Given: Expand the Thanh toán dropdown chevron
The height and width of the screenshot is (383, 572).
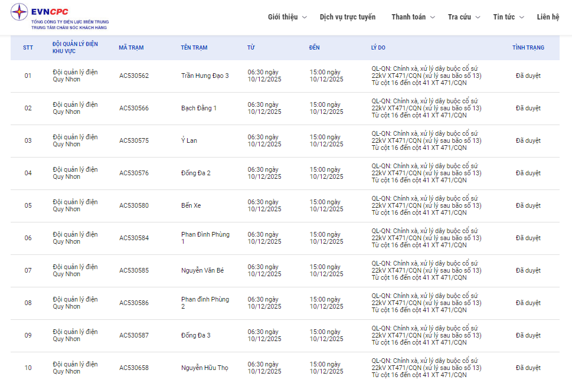Looking at the screenshot, I should [x=433, y=18].
